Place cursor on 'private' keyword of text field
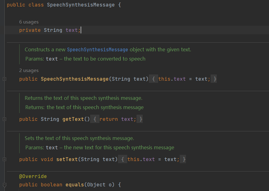269x191 pixels. click(30, 30)
